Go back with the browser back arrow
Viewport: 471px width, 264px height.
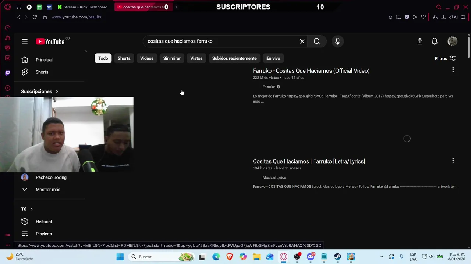tap(18, 17)
